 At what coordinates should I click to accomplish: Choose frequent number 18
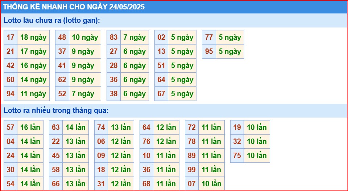pos(101,170)
